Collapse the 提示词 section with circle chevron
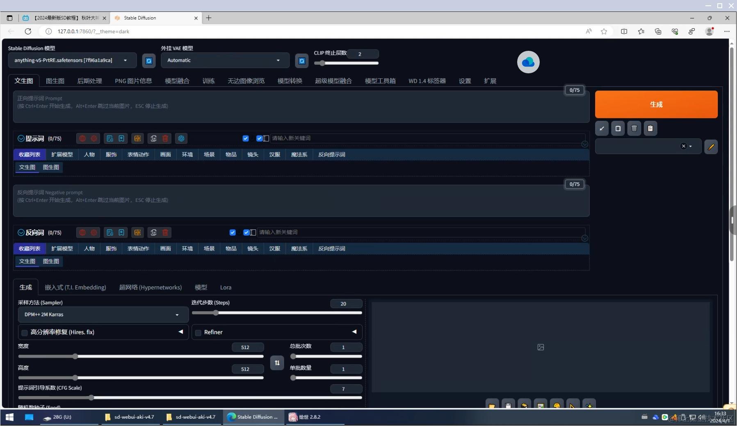The image size is (737, 426). click(x=21, y=138)
